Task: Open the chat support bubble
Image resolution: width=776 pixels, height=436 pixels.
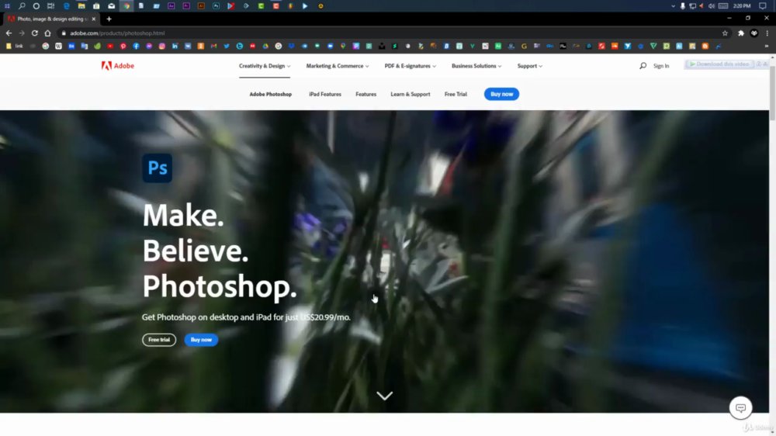Action: [x=740, y=408]
